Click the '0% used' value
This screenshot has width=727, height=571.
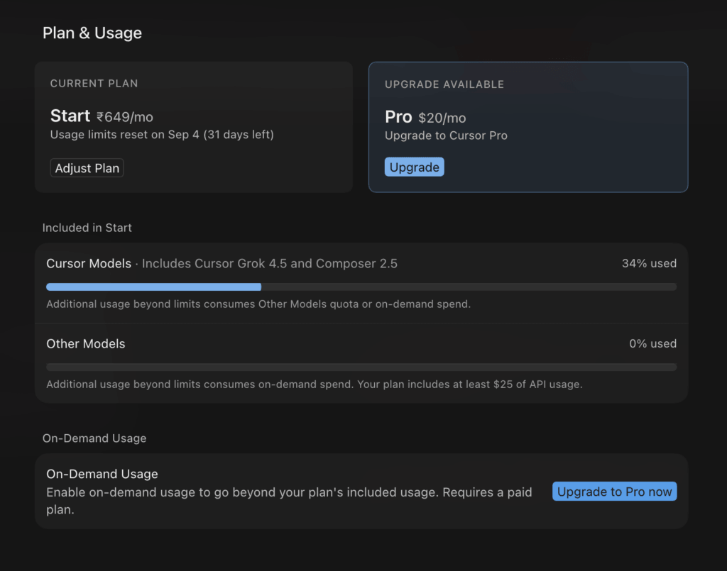[653, 343]
